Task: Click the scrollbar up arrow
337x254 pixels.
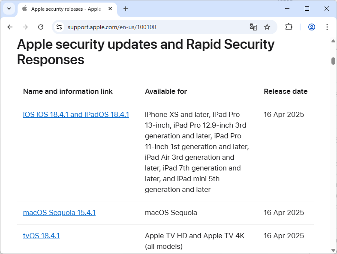Action: point(333,41)
